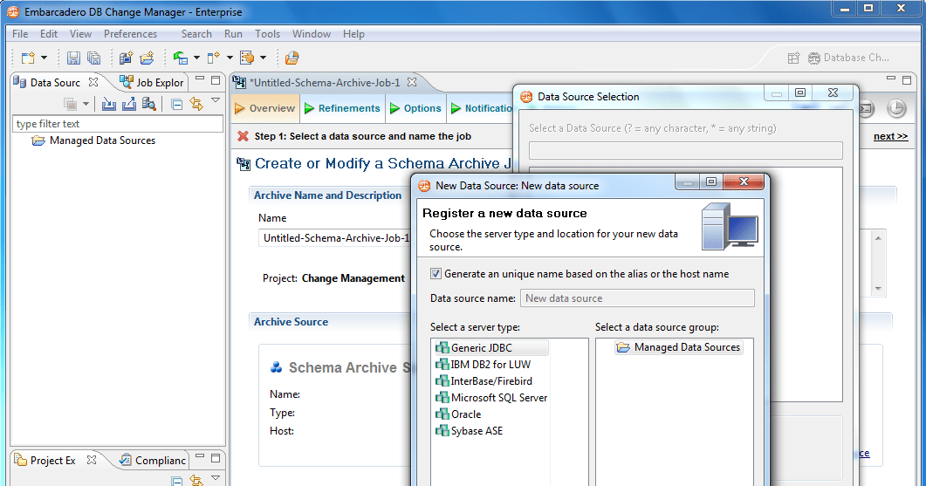This screenshot has height=486, width=926.
Task: Close the Data Sourc tab
Action: [x=93, y=82]
